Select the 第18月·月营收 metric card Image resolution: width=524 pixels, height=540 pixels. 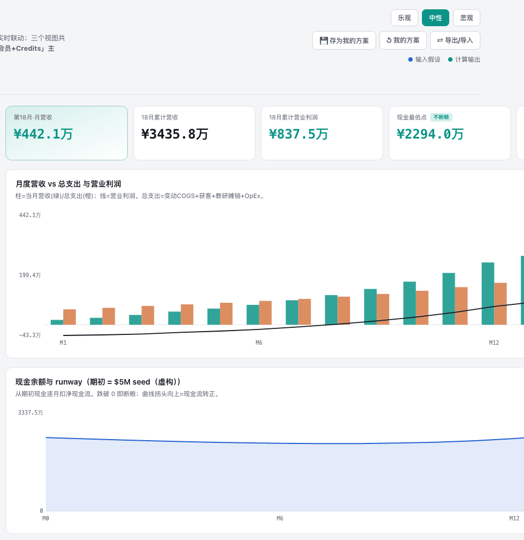[67, 133]
